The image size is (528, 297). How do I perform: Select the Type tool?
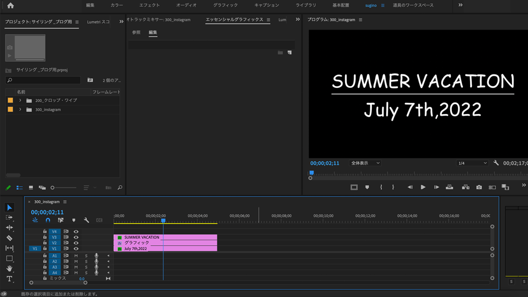pos(9,279)
